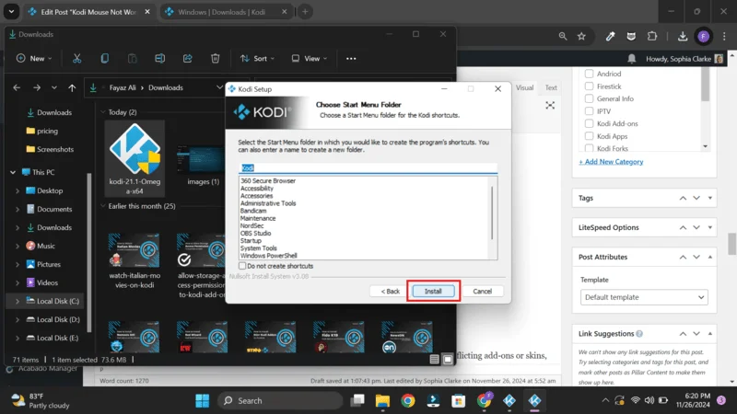Viewport: 737px width, 414px height.
Task: Select Screenshots folder in sidebar
Action: pos(50,149)
